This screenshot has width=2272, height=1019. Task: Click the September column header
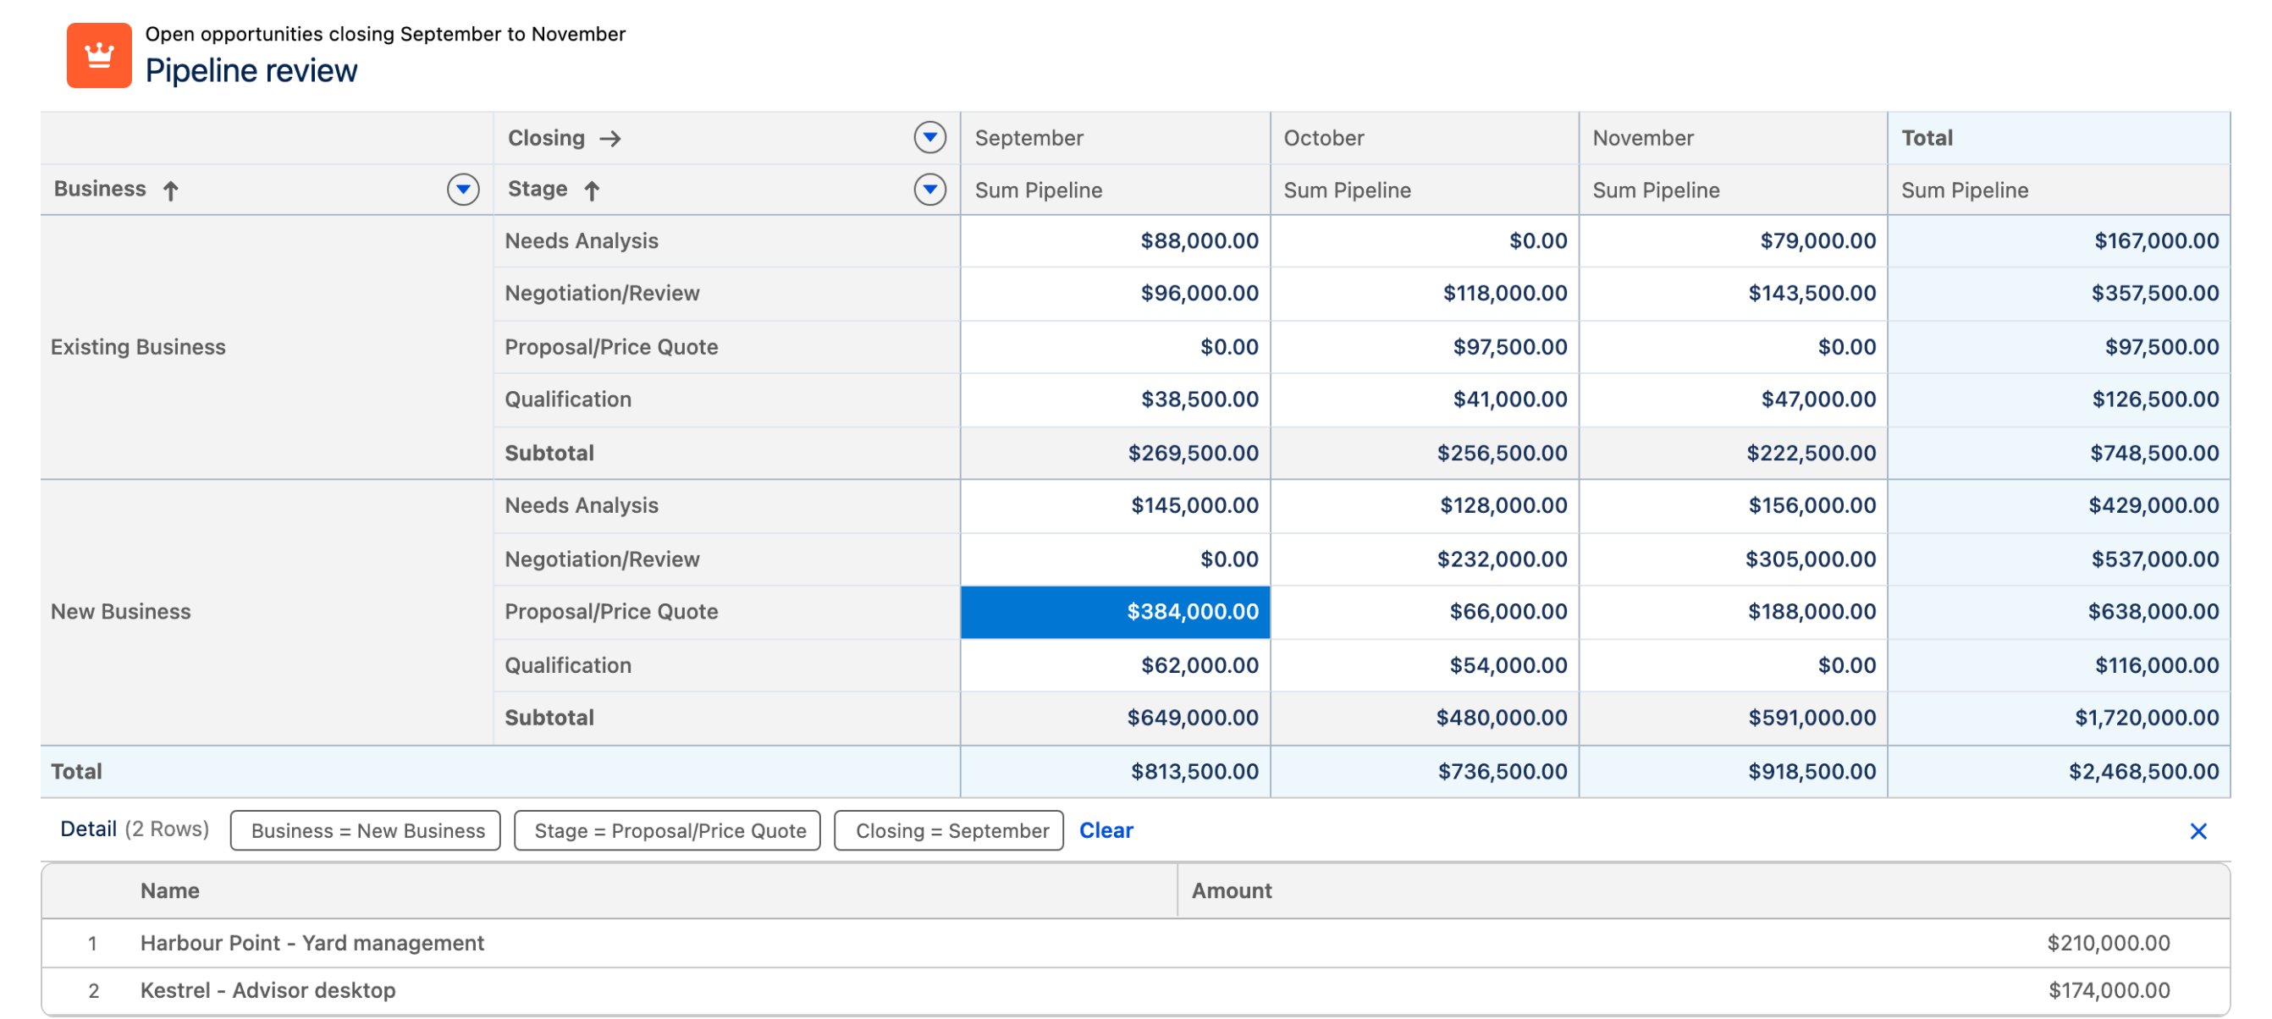click(x=1115, y=139)
